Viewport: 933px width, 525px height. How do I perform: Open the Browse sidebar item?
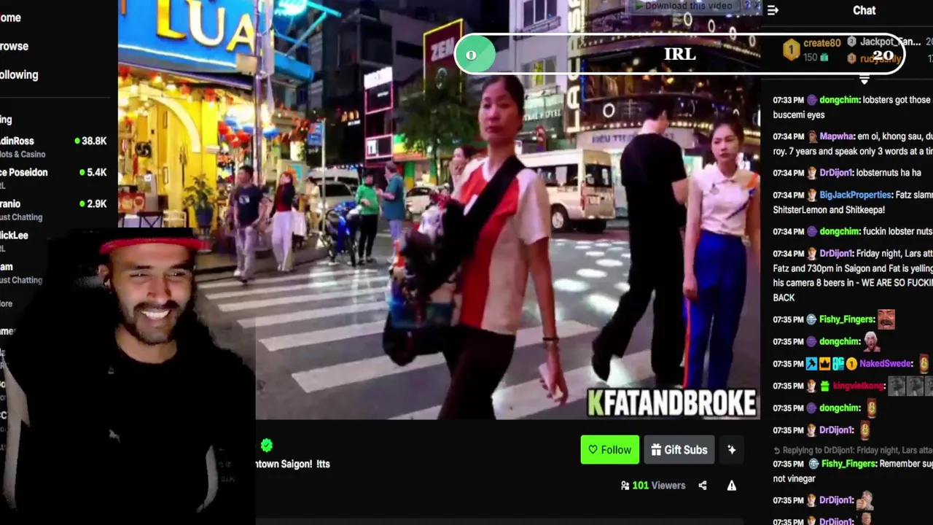point(14,46)
